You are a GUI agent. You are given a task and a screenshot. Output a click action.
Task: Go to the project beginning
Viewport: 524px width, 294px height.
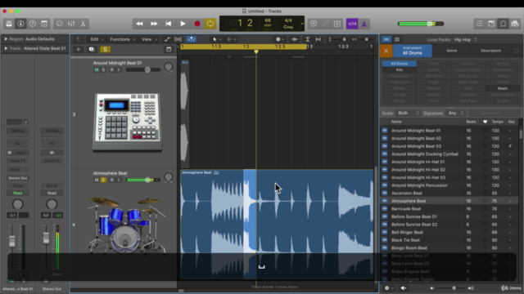(x=168, y=24)
